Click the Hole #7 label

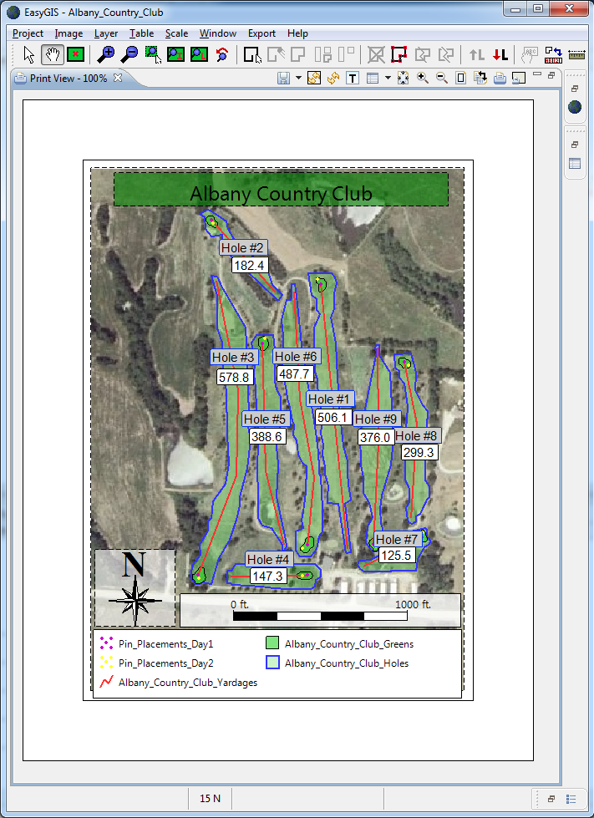pos(397,540)
